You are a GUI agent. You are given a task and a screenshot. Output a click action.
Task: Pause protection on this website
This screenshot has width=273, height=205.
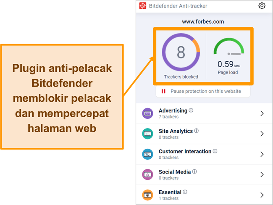(203, 91)
